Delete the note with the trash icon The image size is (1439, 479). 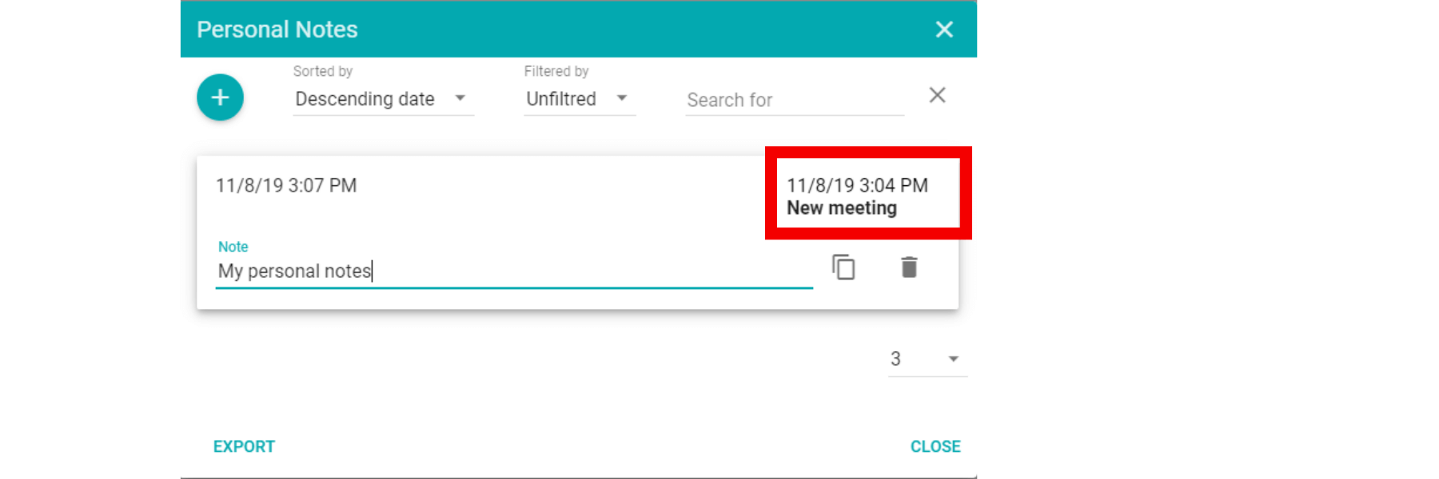point(909,267)
